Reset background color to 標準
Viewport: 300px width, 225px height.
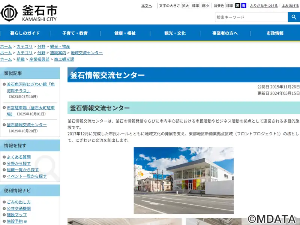pyautogui.click(x=229, y=6)
